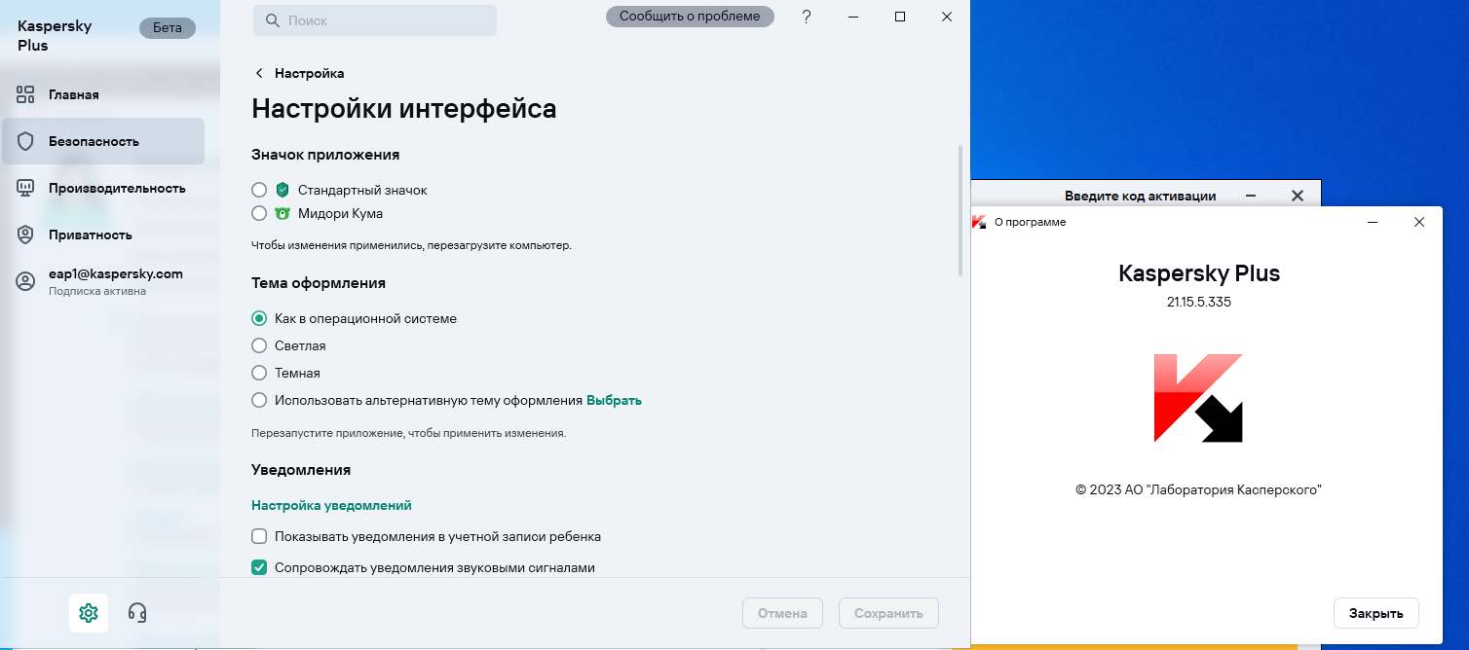Choose Как в операционной системе theme

point(259,318)
